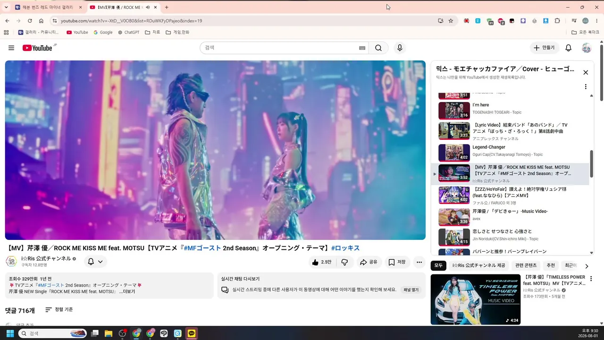Open File Explorer from the taskbar

(109, 333)
